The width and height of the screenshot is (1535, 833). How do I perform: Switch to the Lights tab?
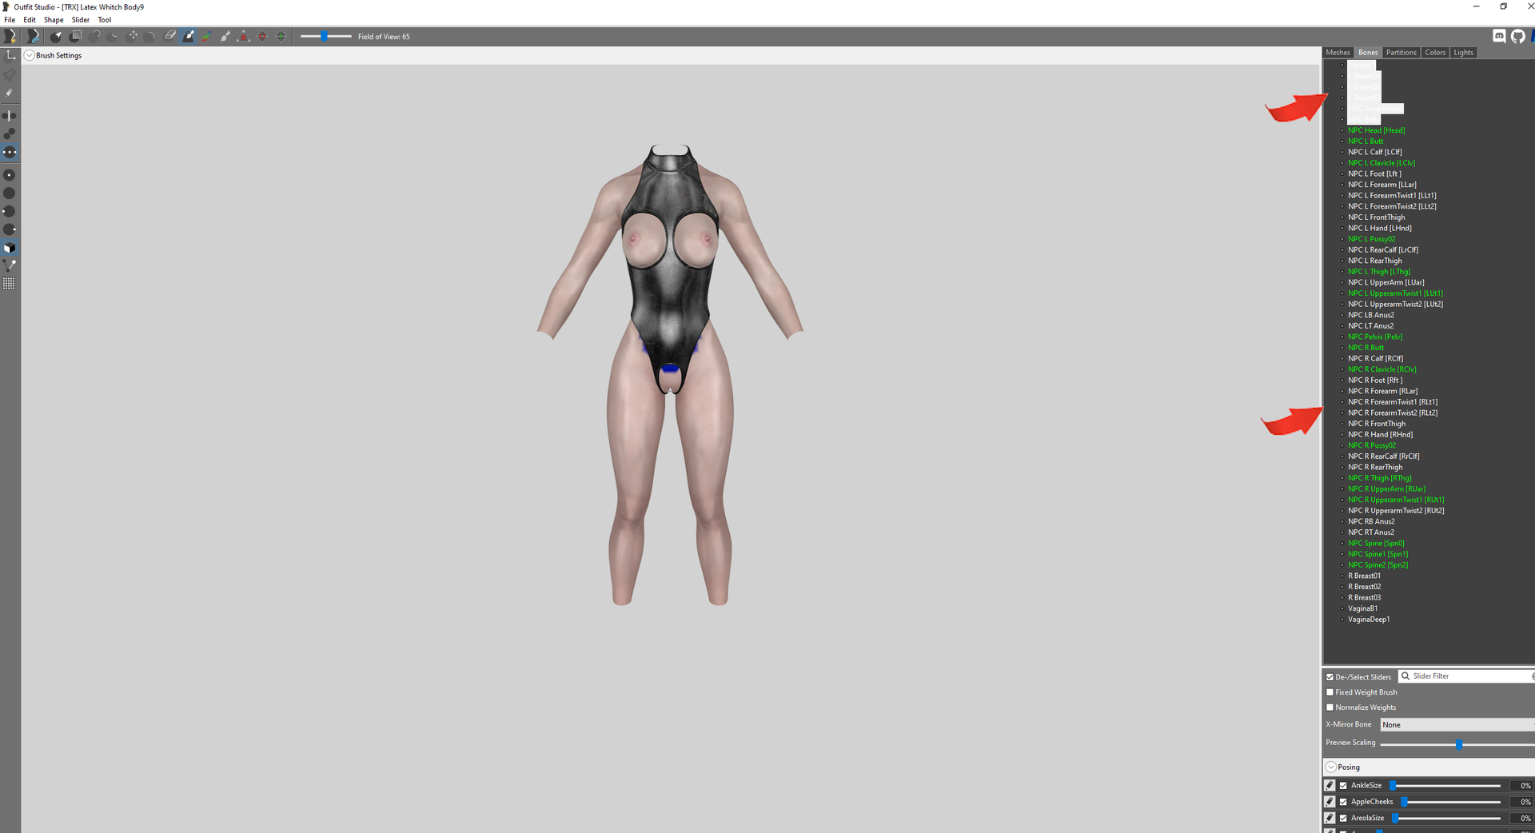pos(1463,53)
